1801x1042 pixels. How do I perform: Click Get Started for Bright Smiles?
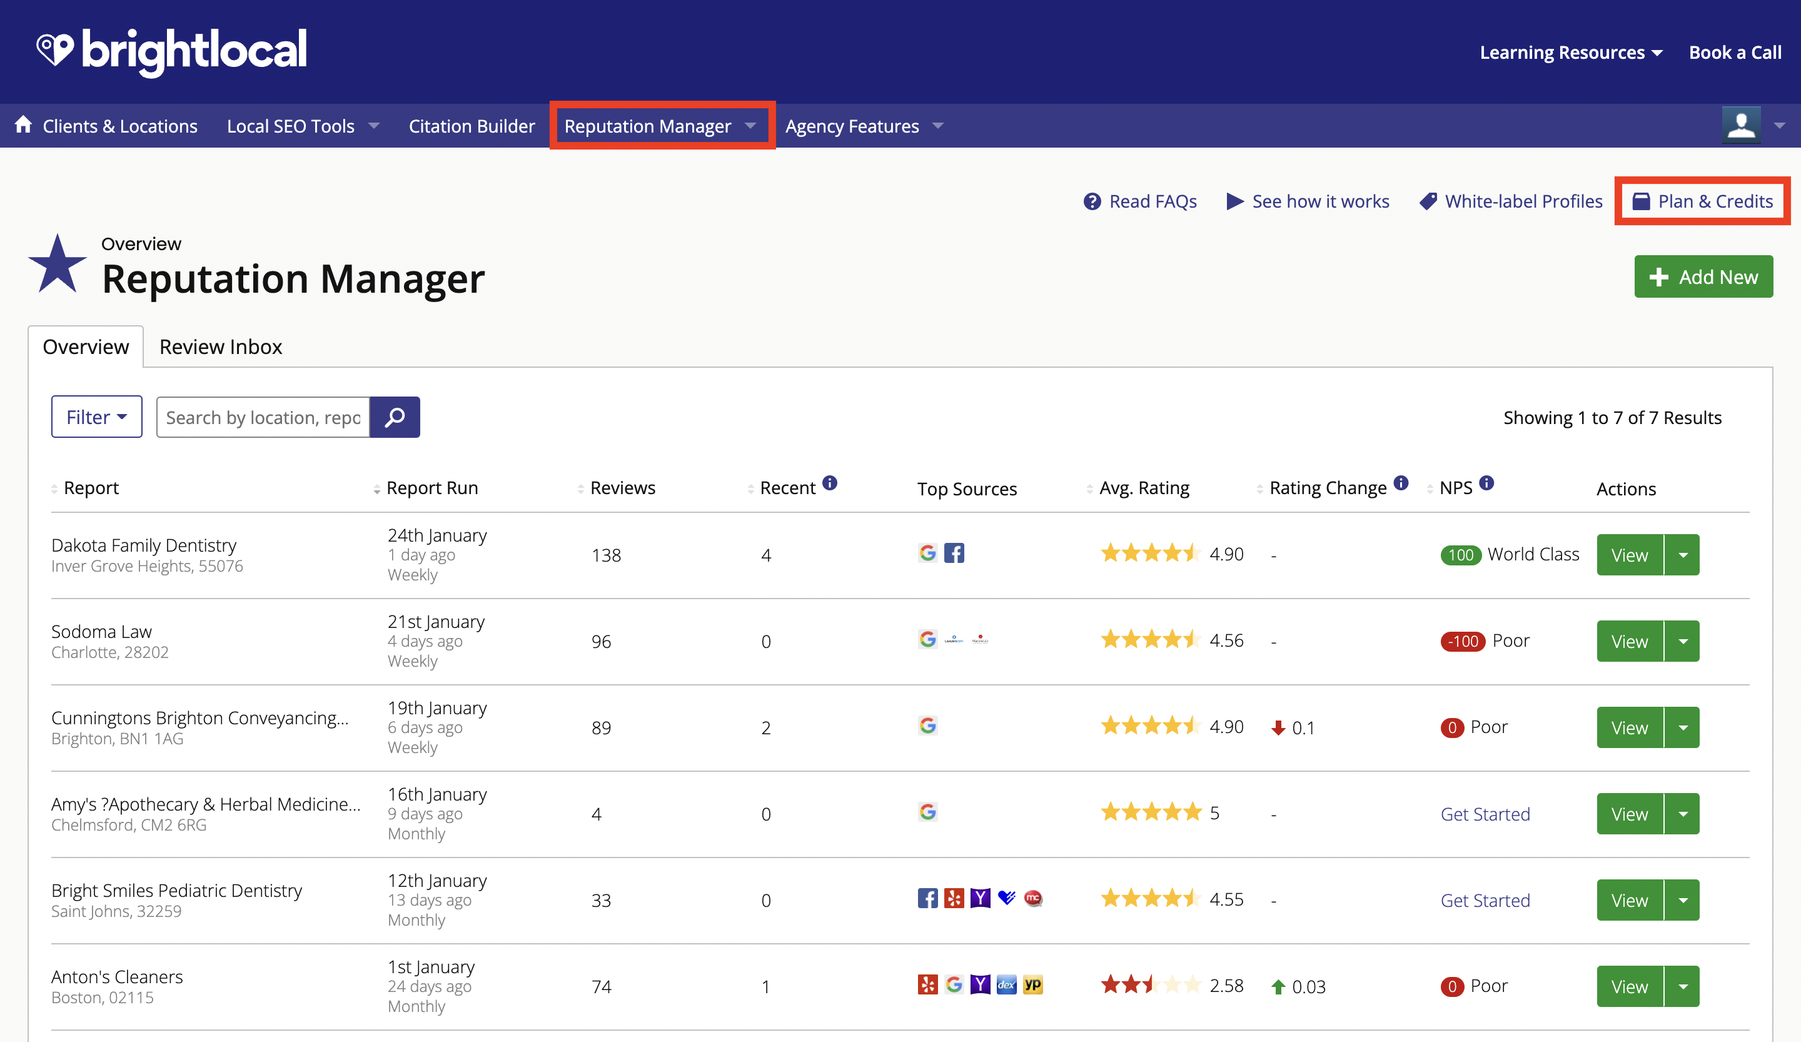(x=1485, y=901)
